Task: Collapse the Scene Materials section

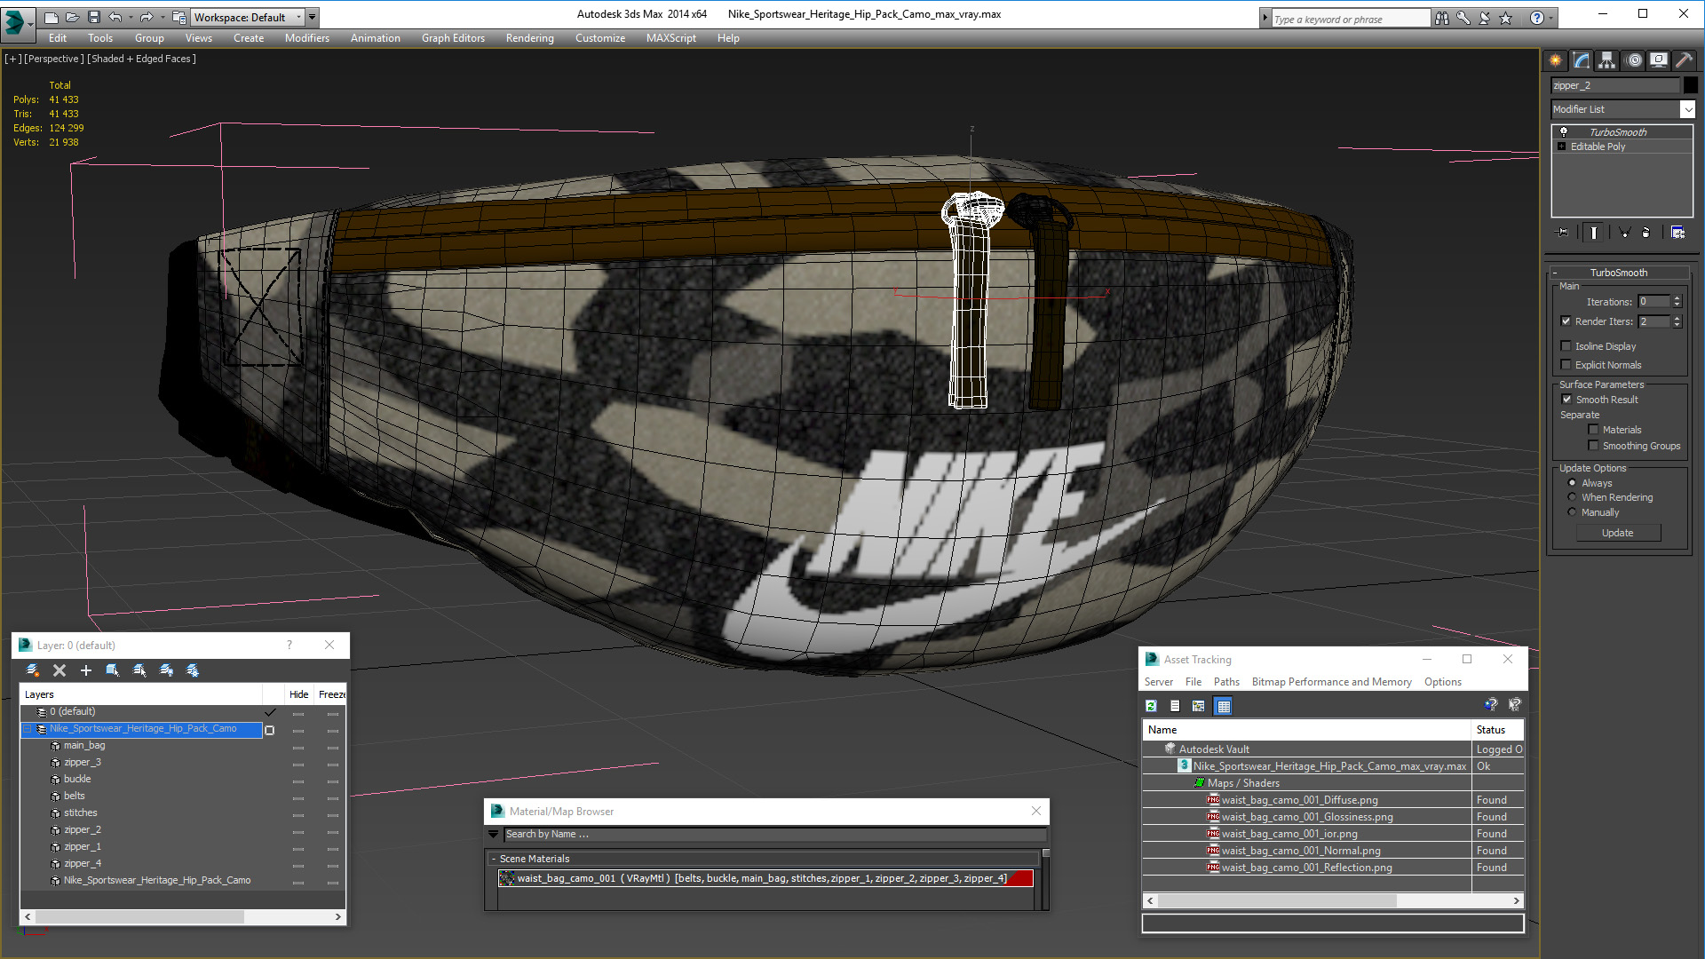Action: [x=494, y=859]
